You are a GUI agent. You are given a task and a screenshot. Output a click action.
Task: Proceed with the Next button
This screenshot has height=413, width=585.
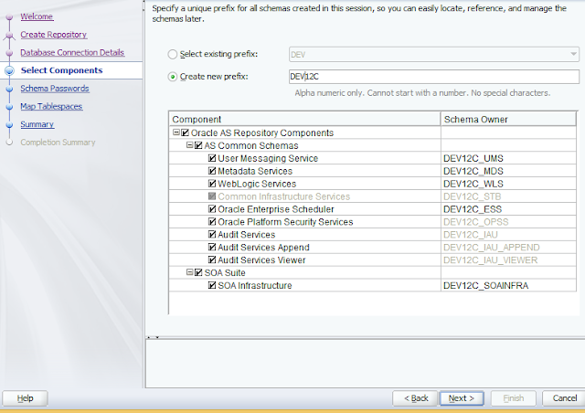[x=462, y=398]
